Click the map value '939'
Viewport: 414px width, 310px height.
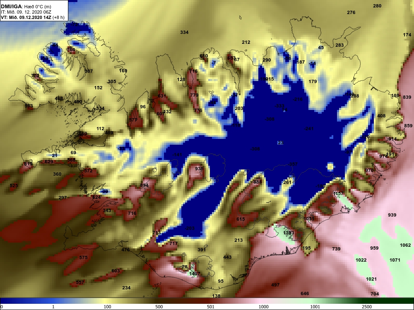click(392, 215)
